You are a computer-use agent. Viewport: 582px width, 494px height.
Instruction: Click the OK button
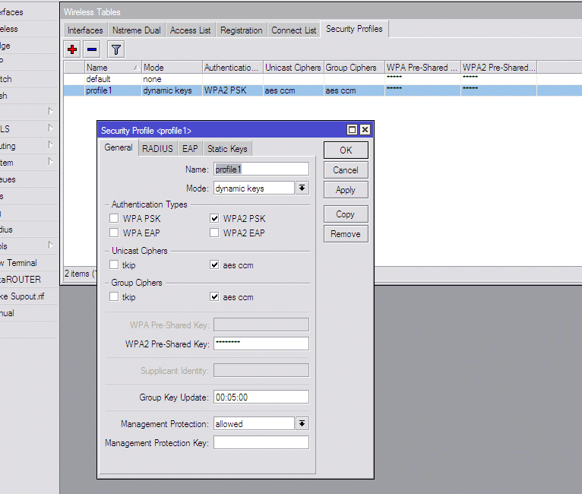tap(346, 150)
